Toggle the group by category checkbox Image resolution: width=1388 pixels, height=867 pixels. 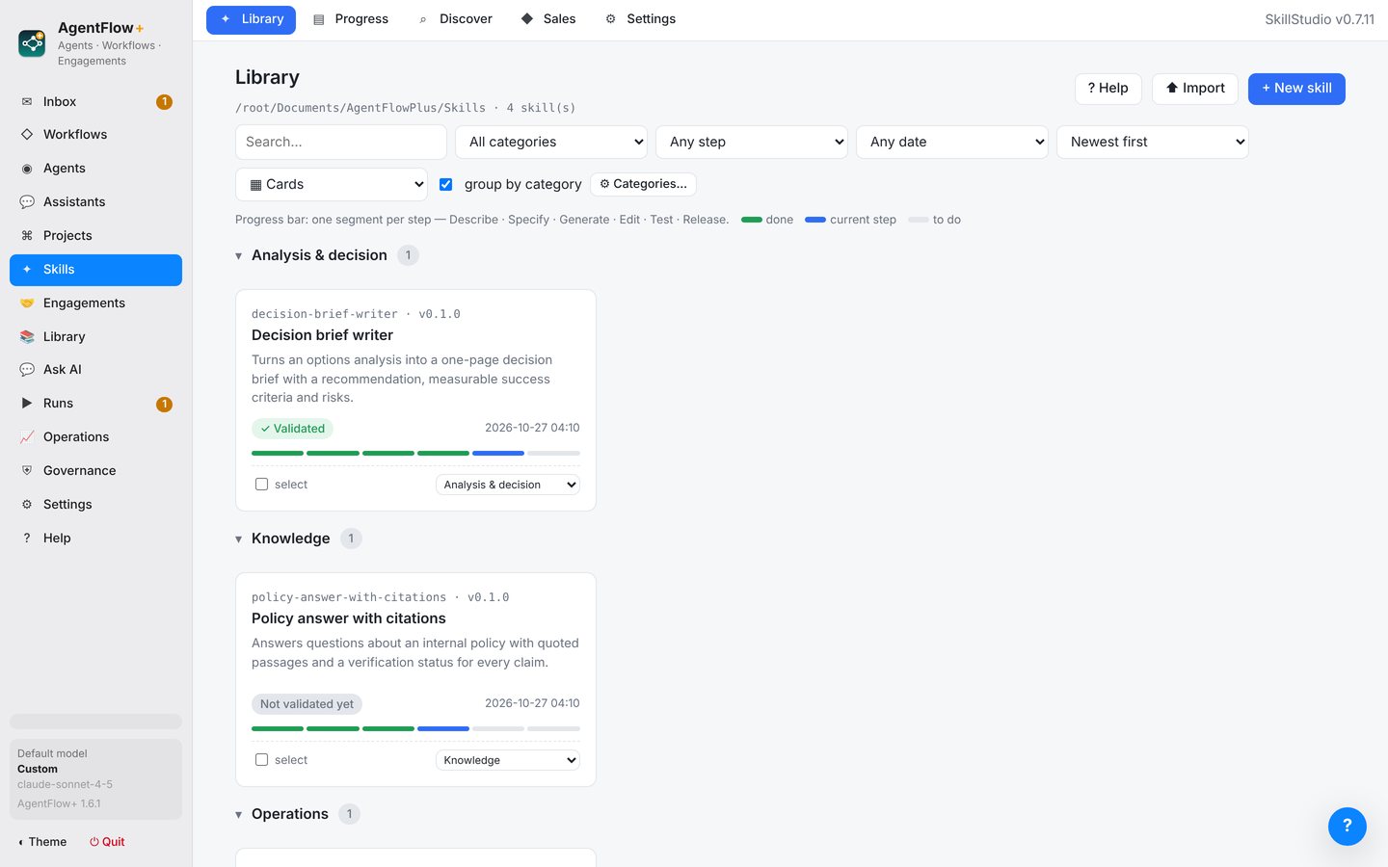445,184
